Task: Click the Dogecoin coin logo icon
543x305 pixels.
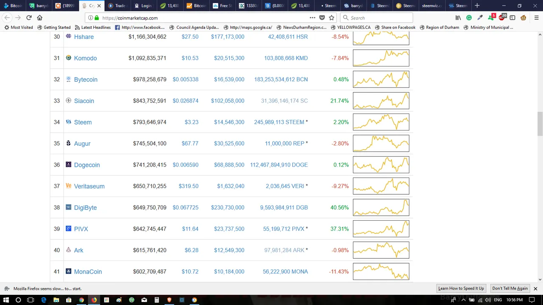Action: pos(68,164)
